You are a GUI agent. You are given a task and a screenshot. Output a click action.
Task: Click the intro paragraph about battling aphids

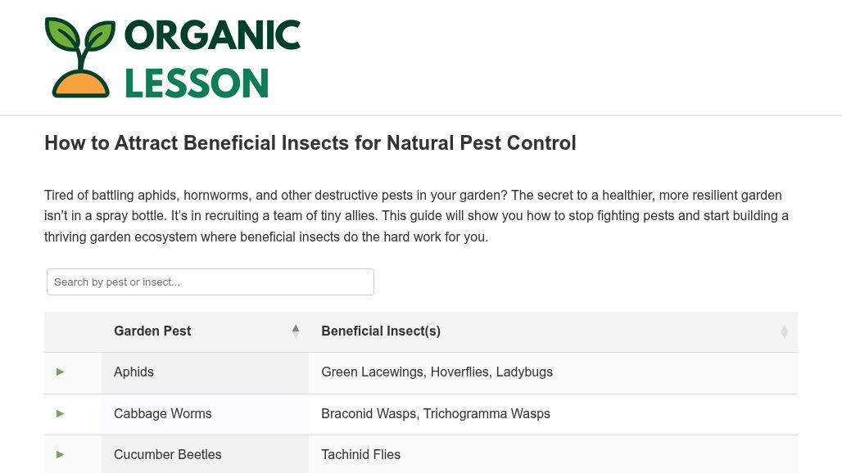(416, 216)
